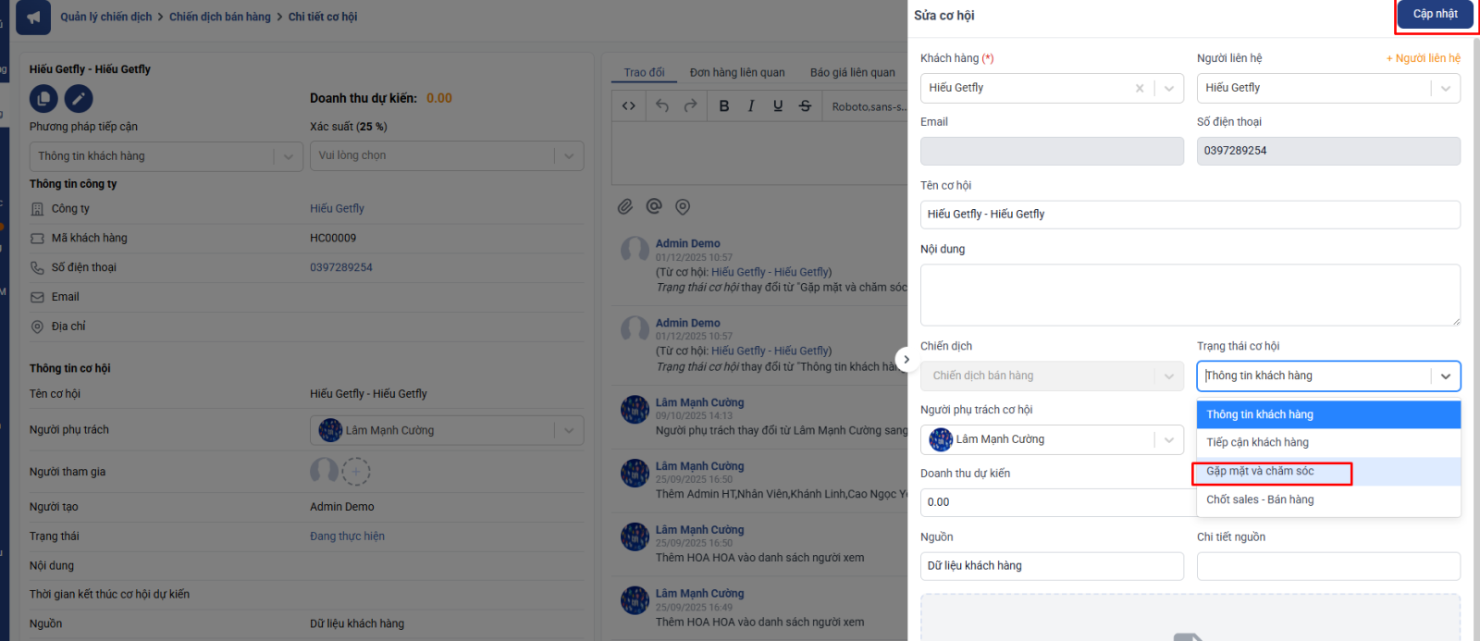Expand 'Phương pháp tiếp cận' dropdown
The width and height of the screenshot is (1480, 641).
166,156
